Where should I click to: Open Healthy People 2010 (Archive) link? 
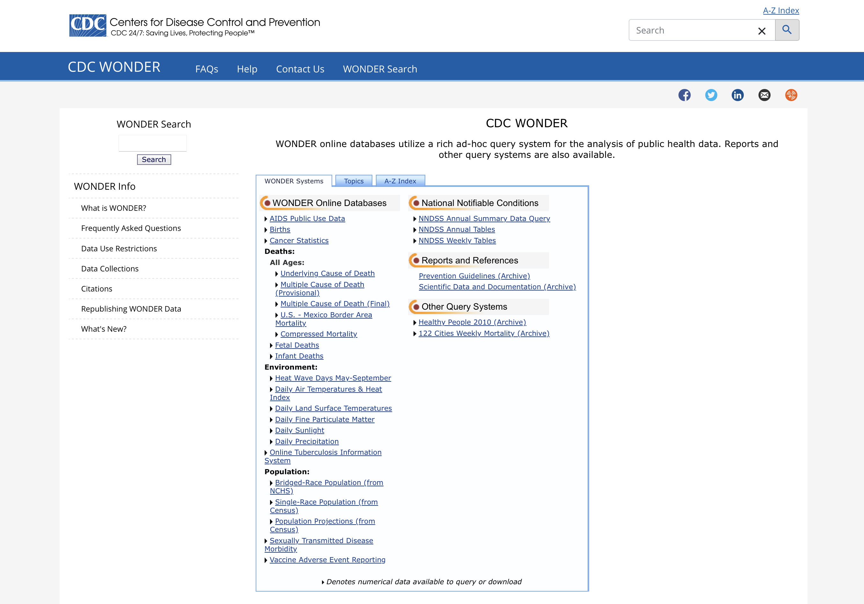pos(472,322)
